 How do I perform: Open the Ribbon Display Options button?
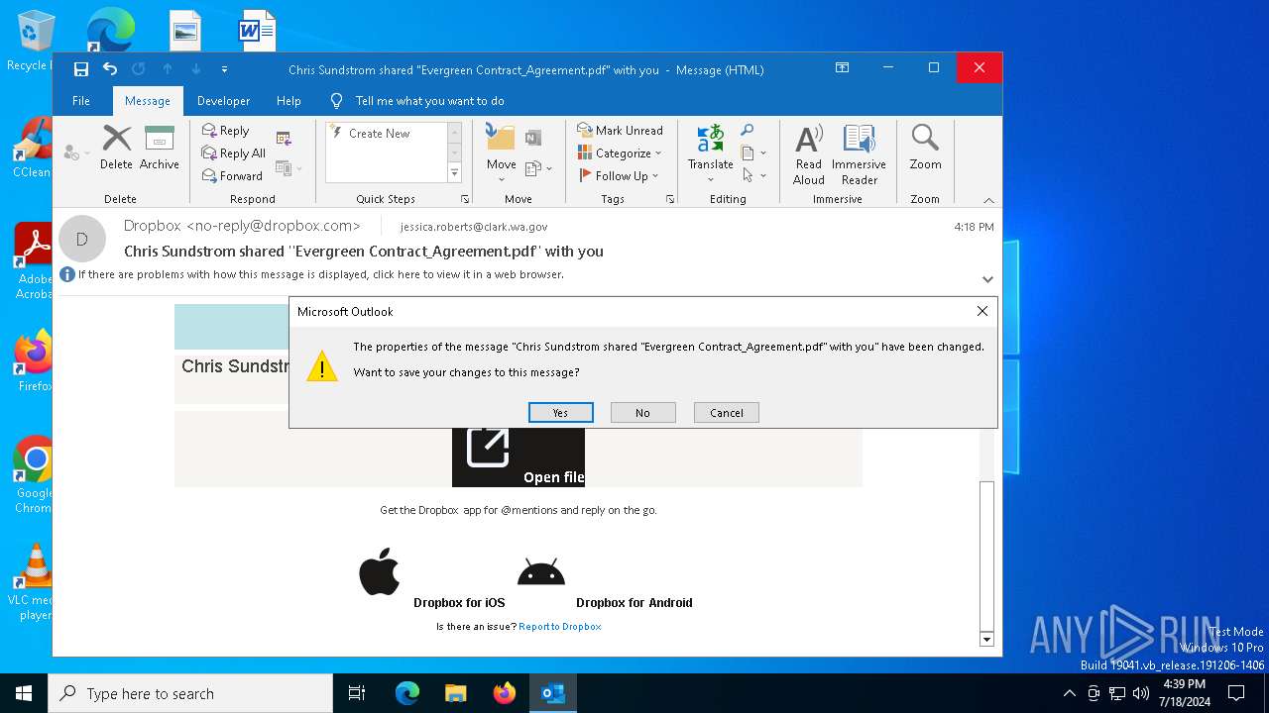click(842, 68)
